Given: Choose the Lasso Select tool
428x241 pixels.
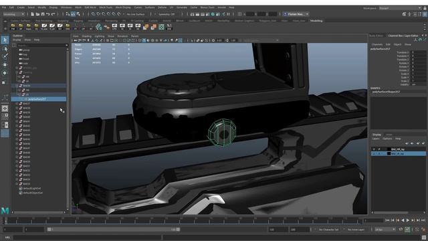Looking at the screenshot, I should 5,49.
